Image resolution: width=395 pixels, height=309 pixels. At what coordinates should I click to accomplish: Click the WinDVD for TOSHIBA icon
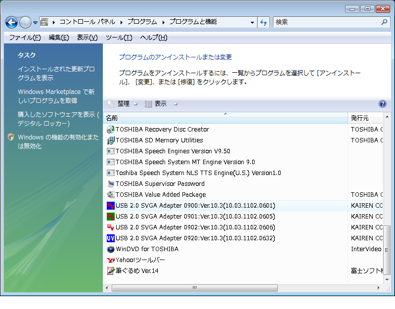(110, 249)
